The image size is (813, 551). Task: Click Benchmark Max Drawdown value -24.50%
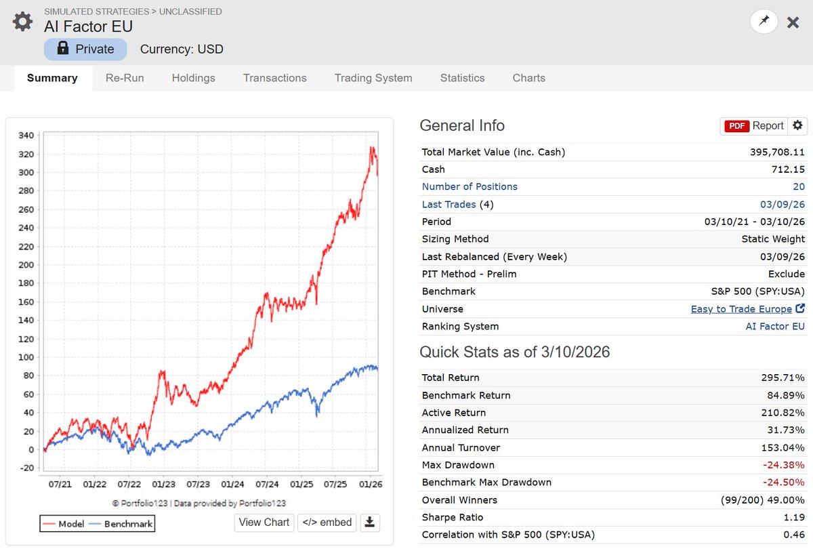(x=784, y=483)
